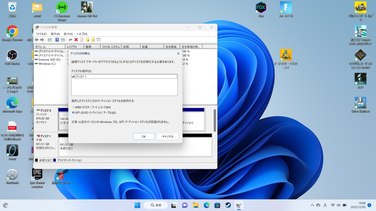Click OK in ディスクの初期化 dialog
This screenshot has height=211, width=376.
pyautogui.click(x=144, y=136)
